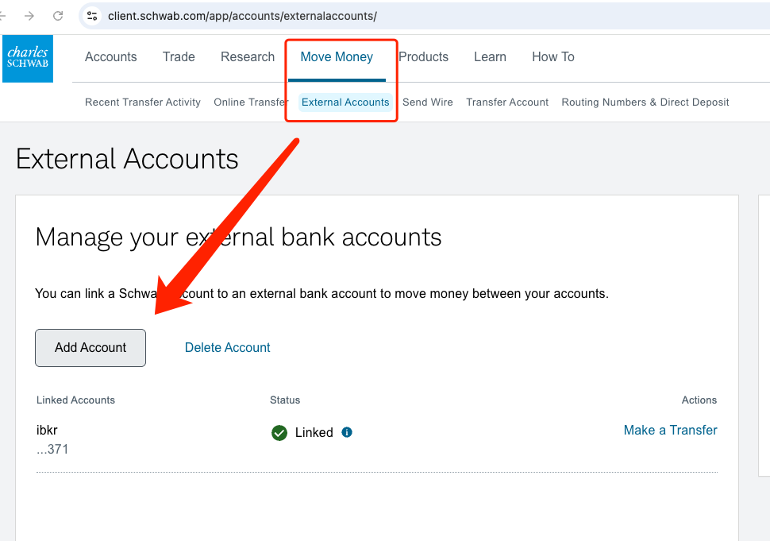This screenshot has height=541, width=770.
Task: Click Manage your external bank accounts heading
Action: (239, 238)
